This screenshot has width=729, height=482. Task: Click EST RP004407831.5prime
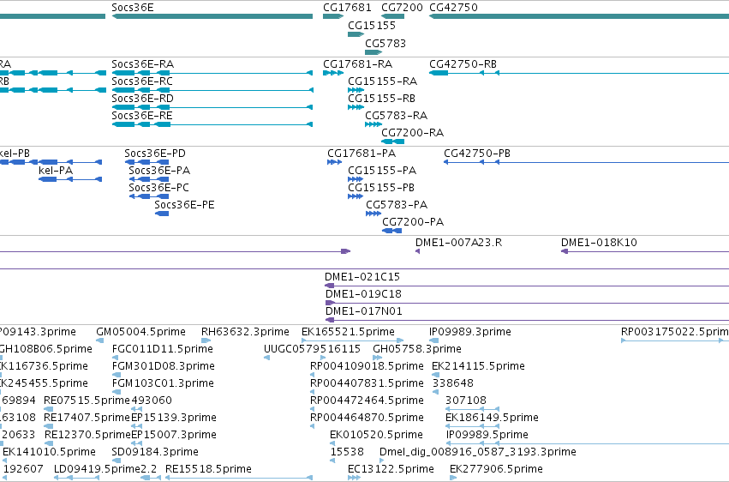pyautogui.click(x=367, y=383)
